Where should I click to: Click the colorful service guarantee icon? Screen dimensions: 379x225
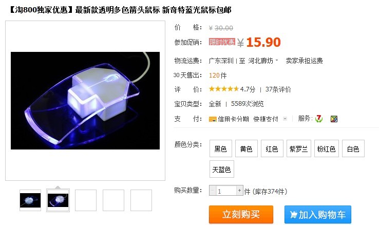click(334, 119)
